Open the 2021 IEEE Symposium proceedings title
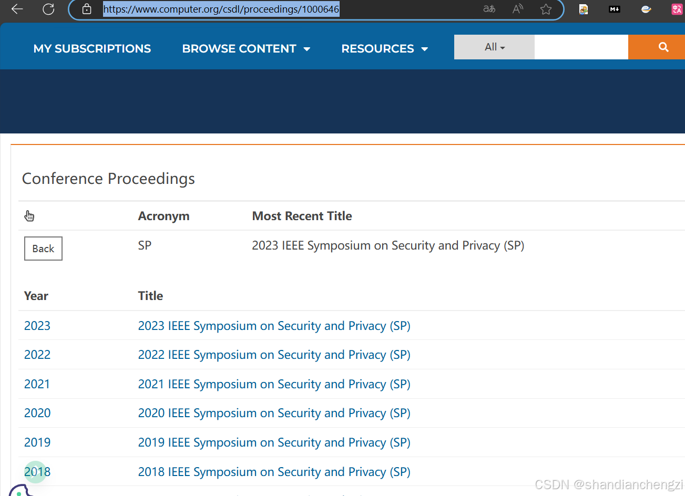The width and height of the screenshot is (685, 496). 274,384
